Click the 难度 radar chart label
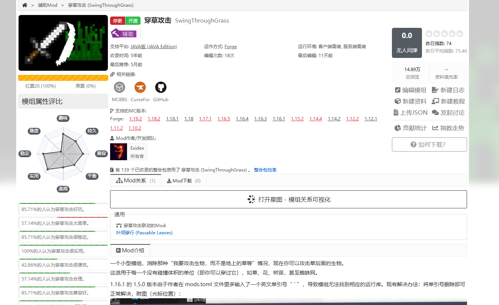Viewport: 499px width, 305px height. coord(34,131)
